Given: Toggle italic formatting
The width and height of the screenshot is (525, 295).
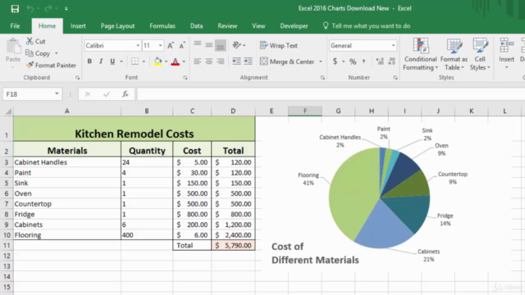Looking at the screenshot, I should click(x=101, y=61).
